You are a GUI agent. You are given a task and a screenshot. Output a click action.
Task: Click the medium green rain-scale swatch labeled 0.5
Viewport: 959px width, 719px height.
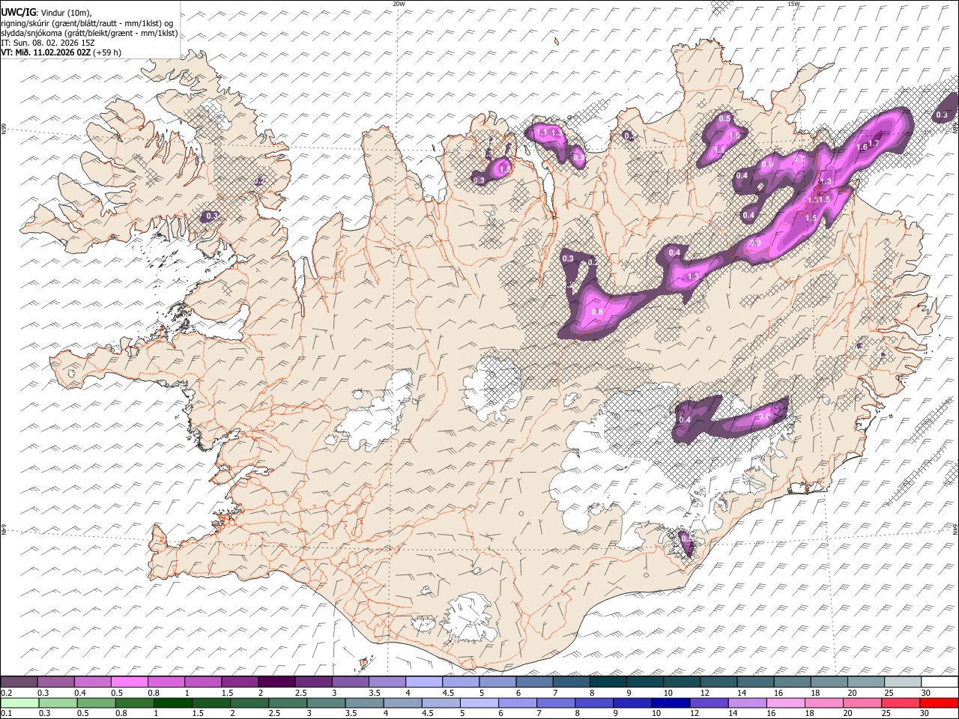(x=97, y=703)
